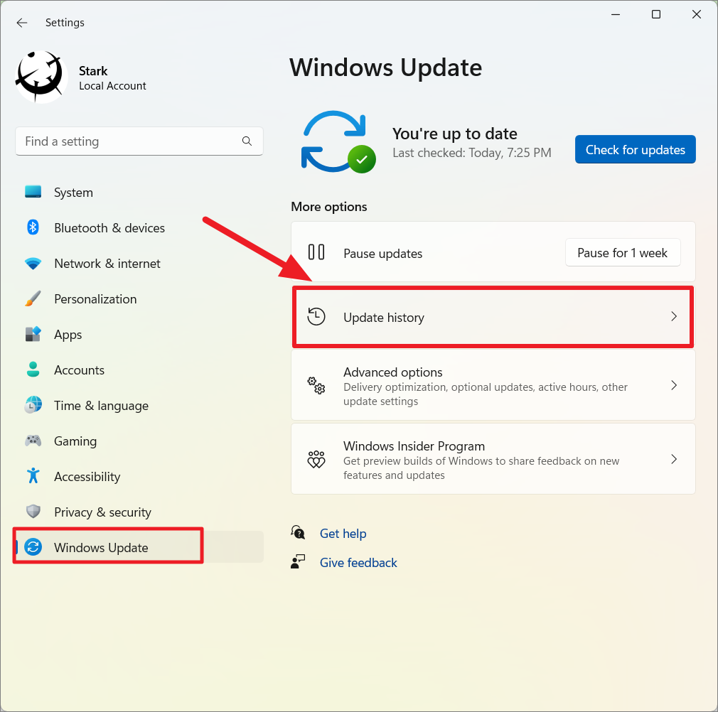The height and width of the screenshot is (712, 718).
Task: Click the Advanced options gears icon
Action: click(316, 385)
